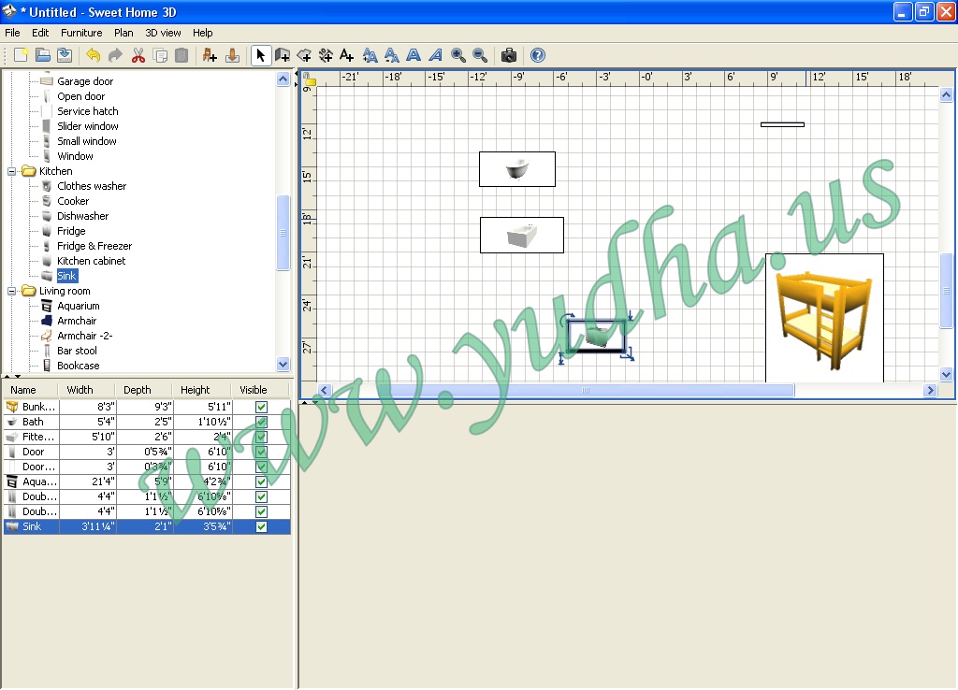Viewport: 958px width, 690px height.
Task: Click plan vertical scroll up arrow
Action: [x=947, y=94]
